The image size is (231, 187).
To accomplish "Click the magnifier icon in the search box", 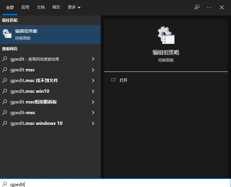I will (4, 184).
